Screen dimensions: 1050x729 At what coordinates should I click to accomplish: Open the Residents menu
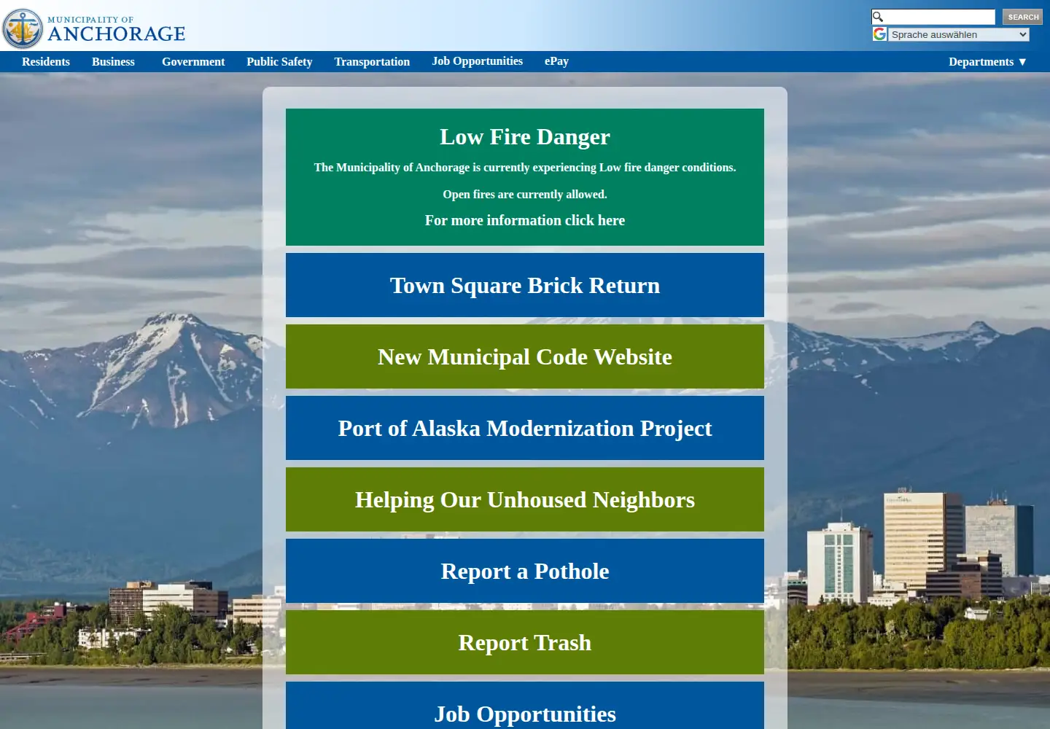(x=46, y=62)
